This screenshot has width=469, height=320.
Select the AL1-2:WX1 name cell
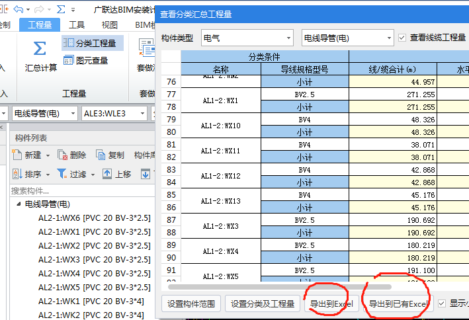tap(221, 100)
